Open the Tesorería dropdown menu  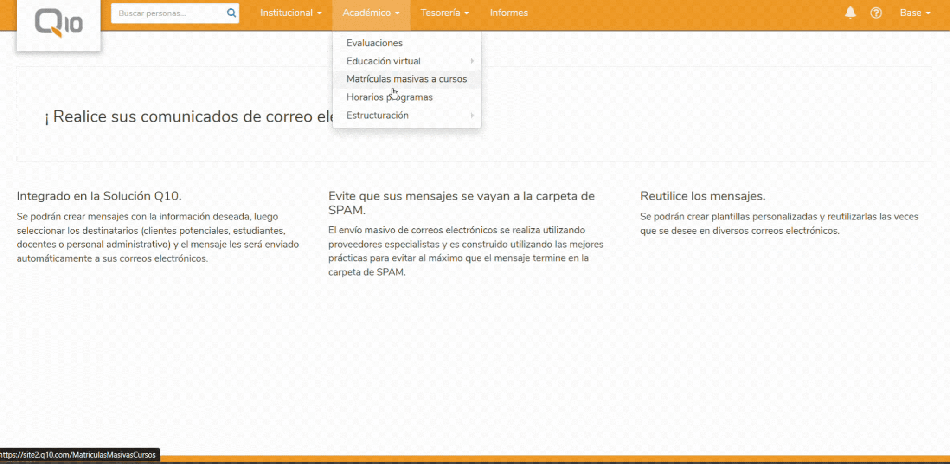pyautogui.click(x=445, y=13)
